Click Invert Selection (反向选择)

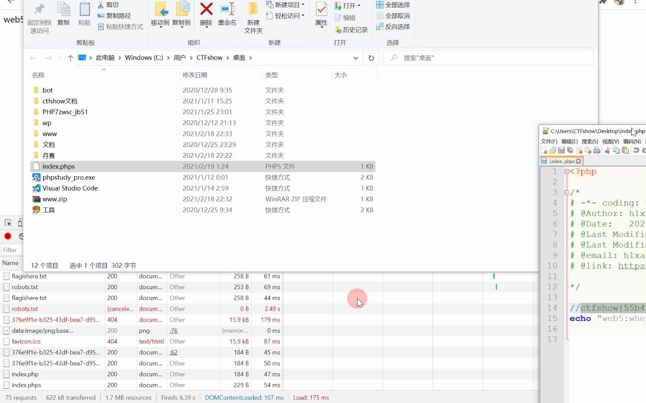[393, 26]
